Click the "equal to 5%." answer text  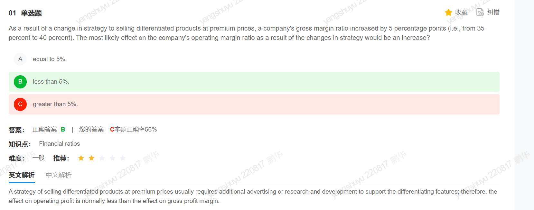[x=50, y=59]
